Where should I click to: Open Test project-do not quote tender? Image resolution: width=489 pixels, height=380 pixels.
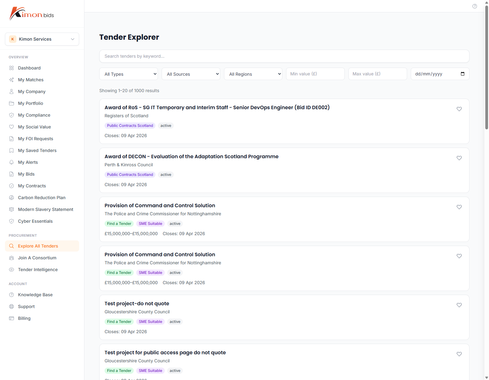137,303
